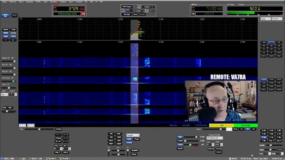Open the Transmit Profile dropdown

pos(215,138)
